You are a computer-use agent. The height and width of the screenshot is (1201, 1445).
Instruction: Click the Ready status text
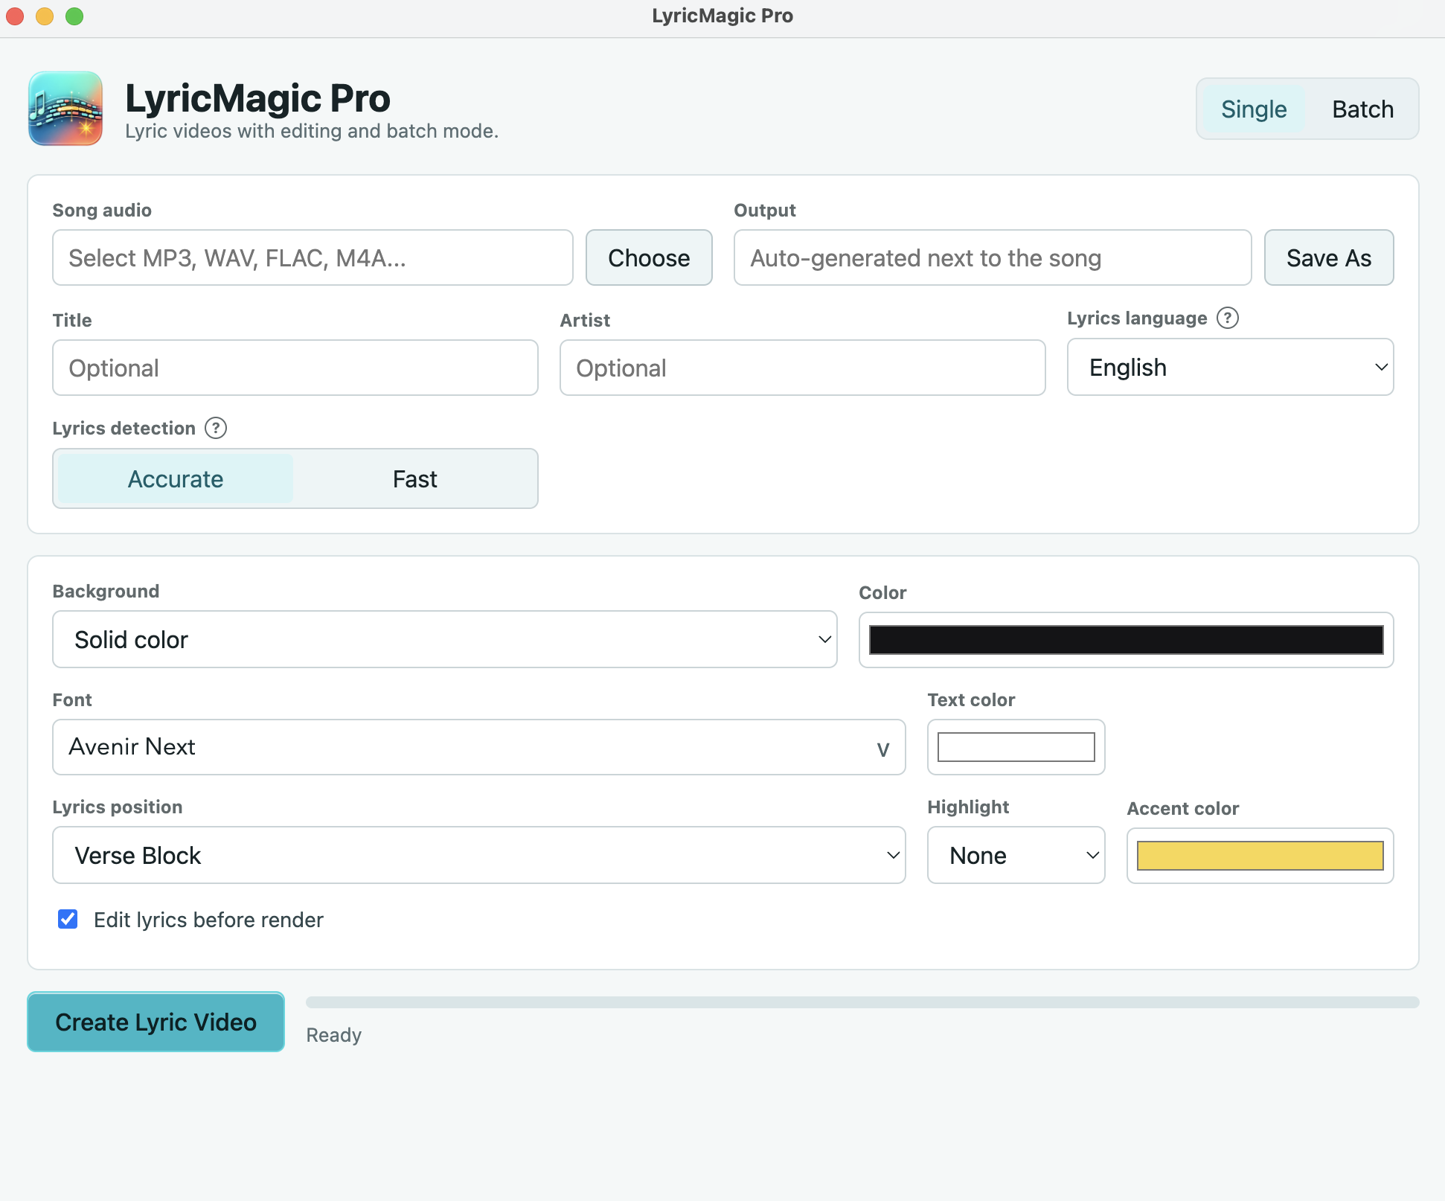334,1035
